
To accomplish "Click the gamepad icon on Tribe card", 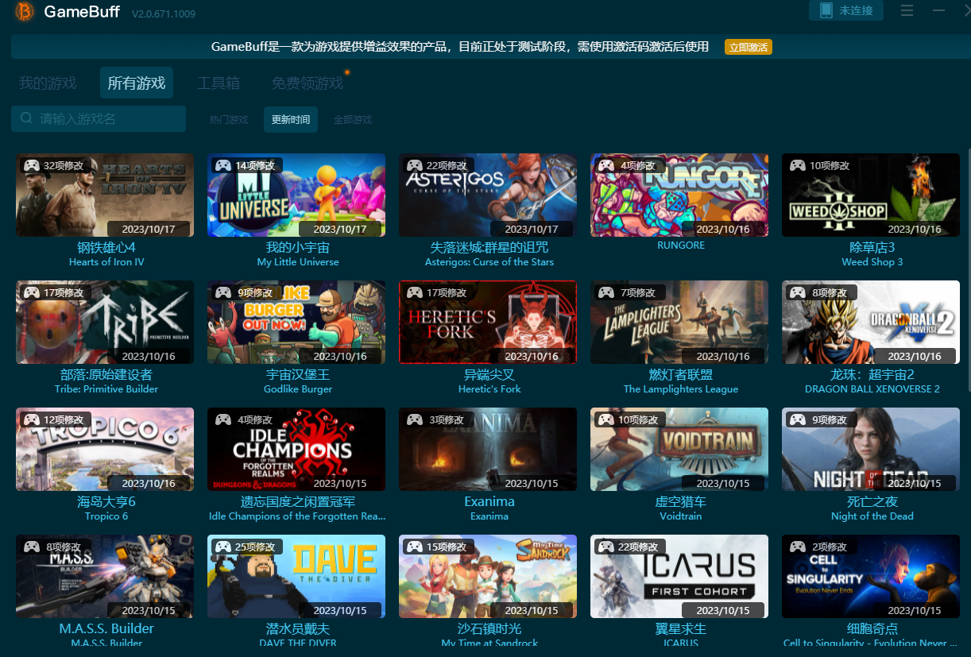I will point(31,292).
